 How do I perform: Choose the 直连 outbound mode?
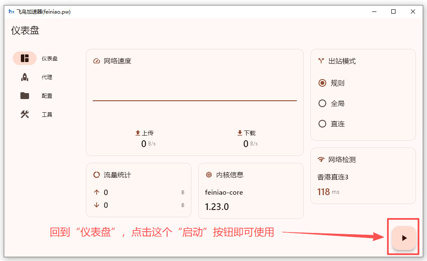point(322,124)
